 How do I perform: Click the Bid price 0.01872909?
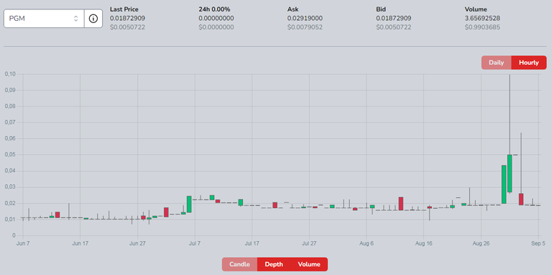(394, 18)
